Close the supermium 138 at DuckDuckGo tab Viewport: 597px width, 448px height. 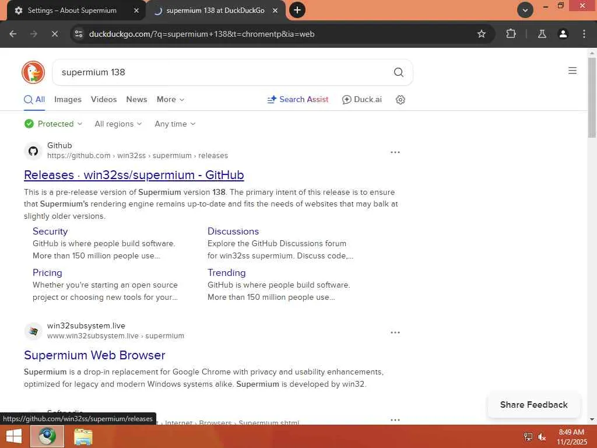coord(275,10)
